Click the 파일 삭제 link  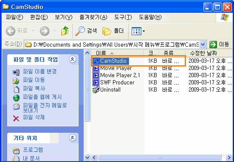(34, 117)
